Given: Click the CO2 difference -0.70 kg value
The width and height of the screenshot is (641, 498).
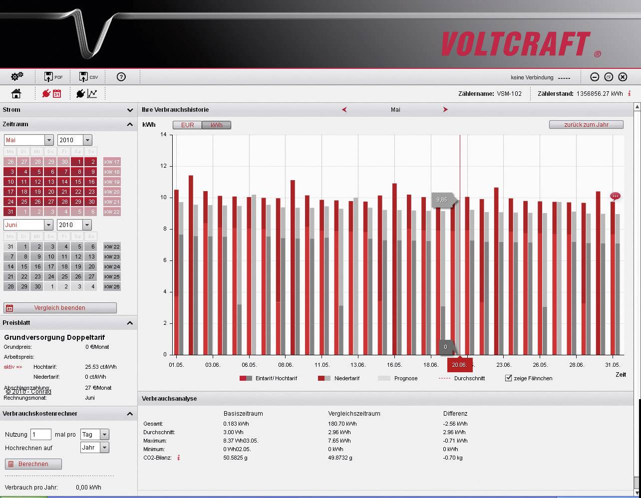Looking at the screenshot, I should (x=453, y=458).
